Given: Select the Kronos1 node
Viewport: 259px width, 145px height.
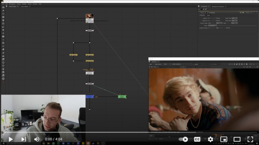Looking at the screenshot, I should pos(90,73).
